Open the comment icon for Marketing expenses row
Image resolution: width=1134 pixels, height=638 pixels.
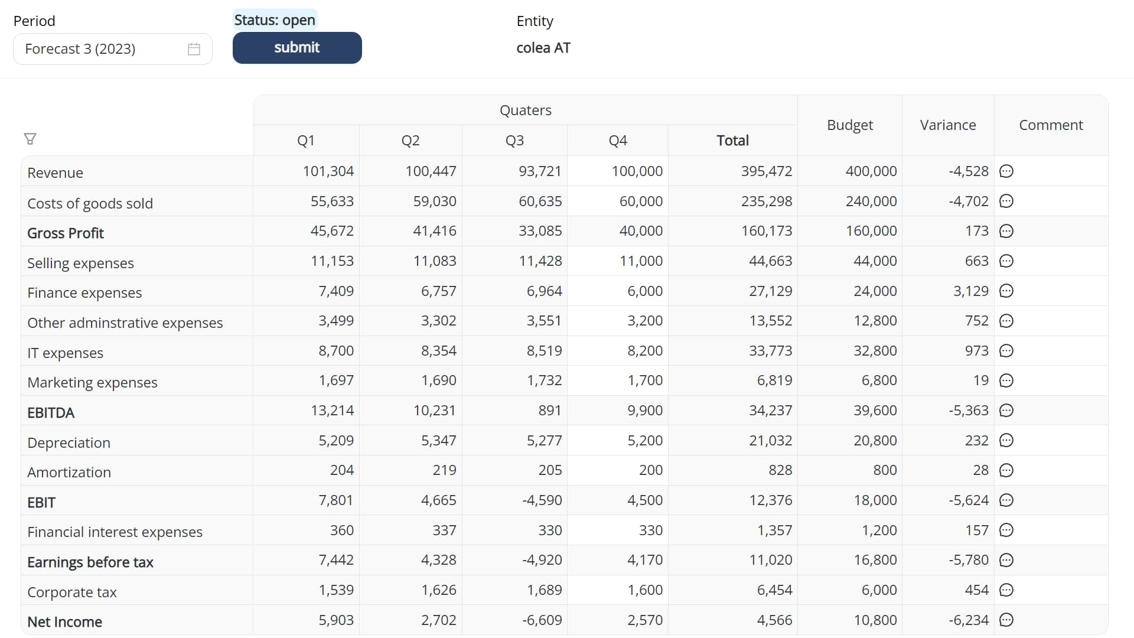coord(1006,380)
